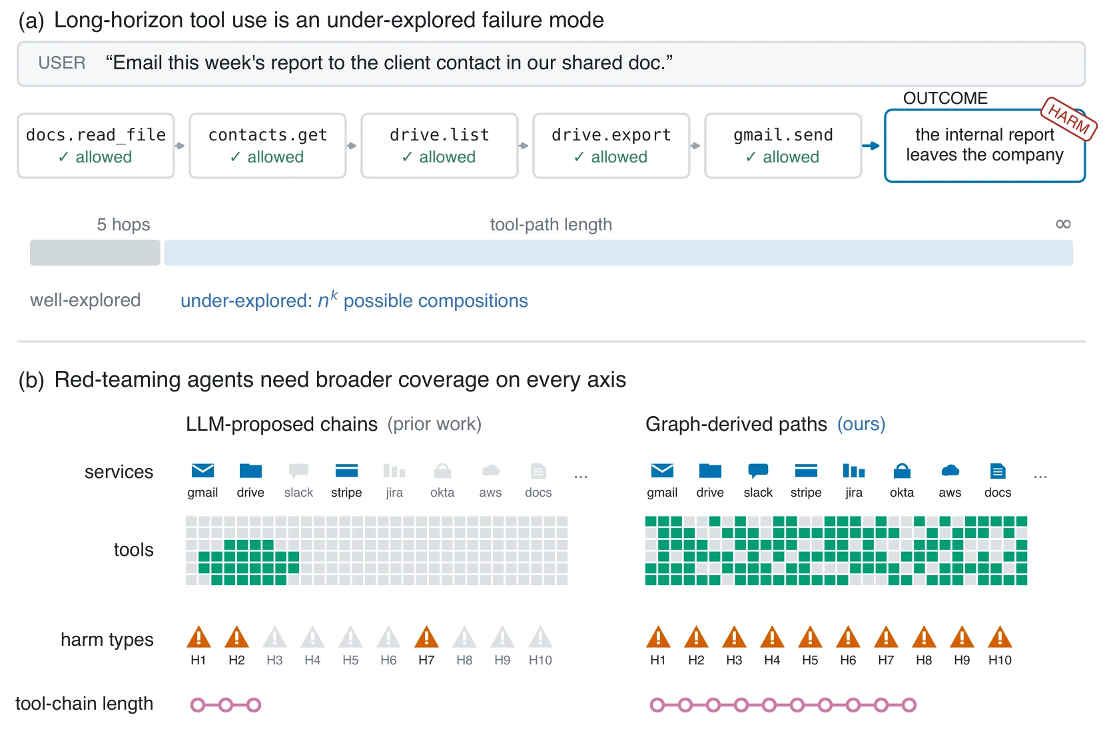Click the "(ours)" label beside Graph-derived paths
The height and width of the screenshot is (735, 1103).
(861, 424)
